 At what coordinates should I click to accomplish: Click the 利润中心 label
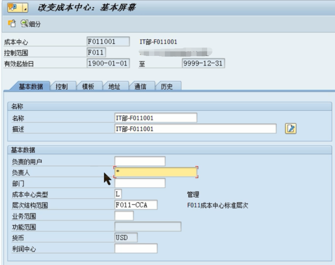[x=24, y=249]
